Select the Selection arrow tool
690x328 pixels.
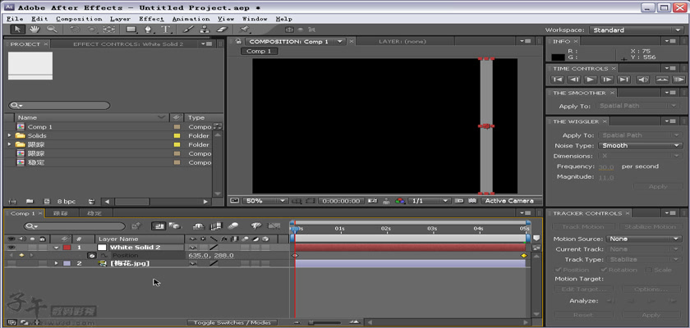[17, 30]
